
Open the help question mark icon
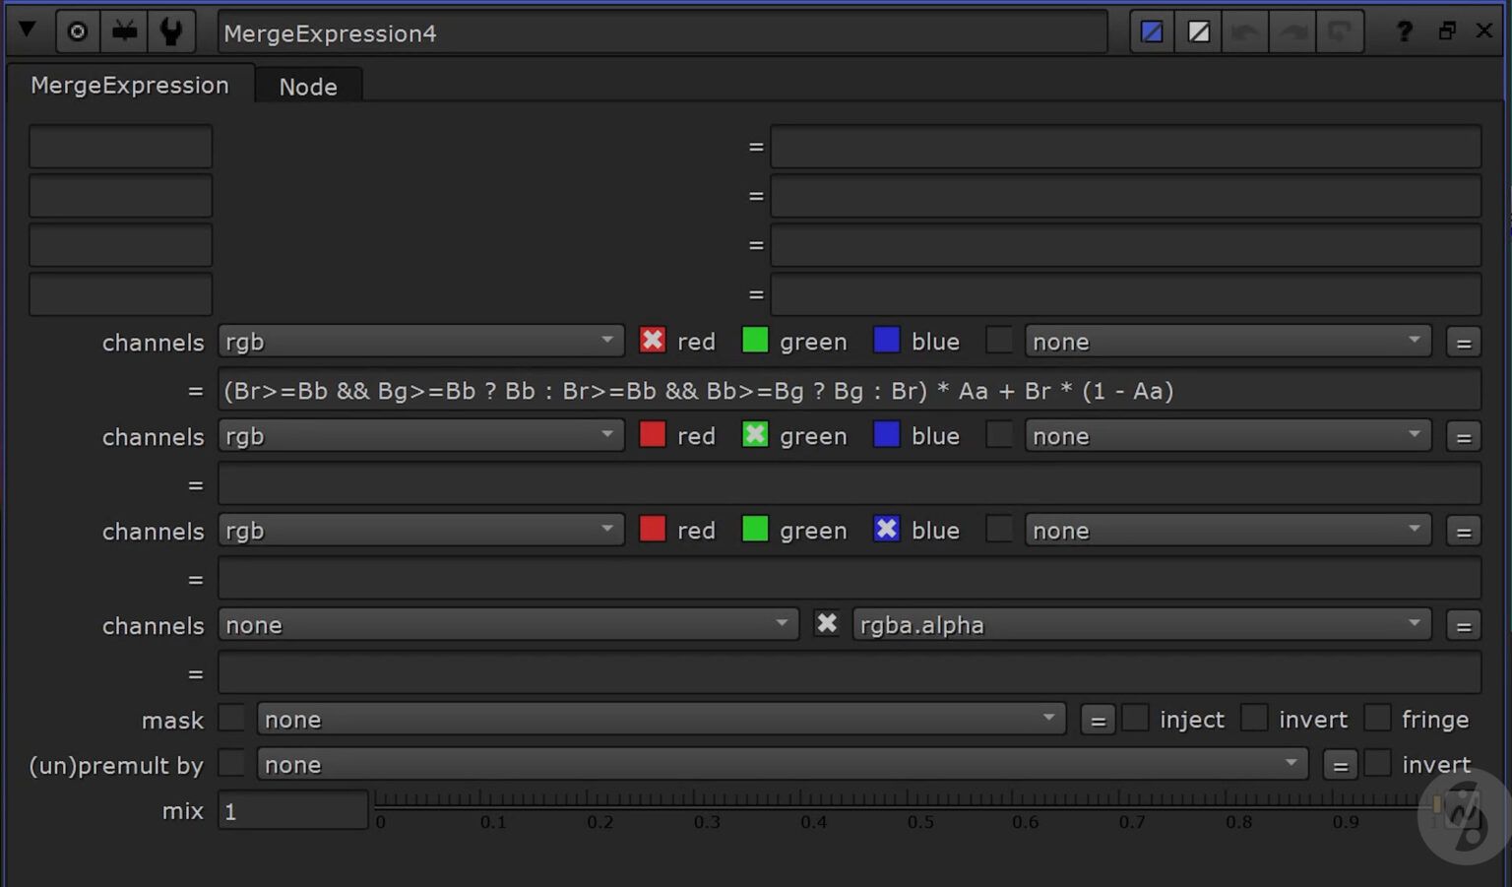pos(1404,32)
